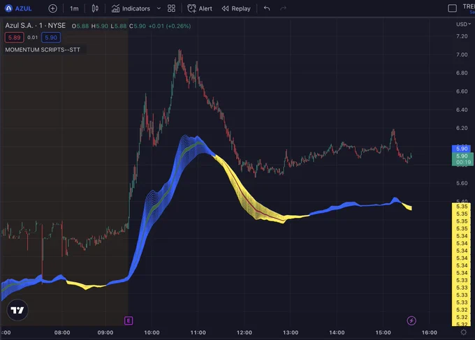The image size is (475, 340).
Task: Click the 16:00 time axis label
Action: [430, 332]
